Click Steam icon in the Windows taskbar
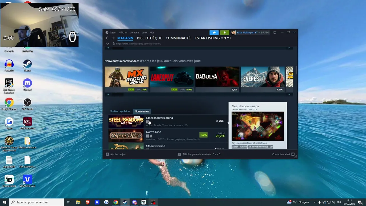The height and width of the screenshot is (206, 366). (x=125, y=202)
